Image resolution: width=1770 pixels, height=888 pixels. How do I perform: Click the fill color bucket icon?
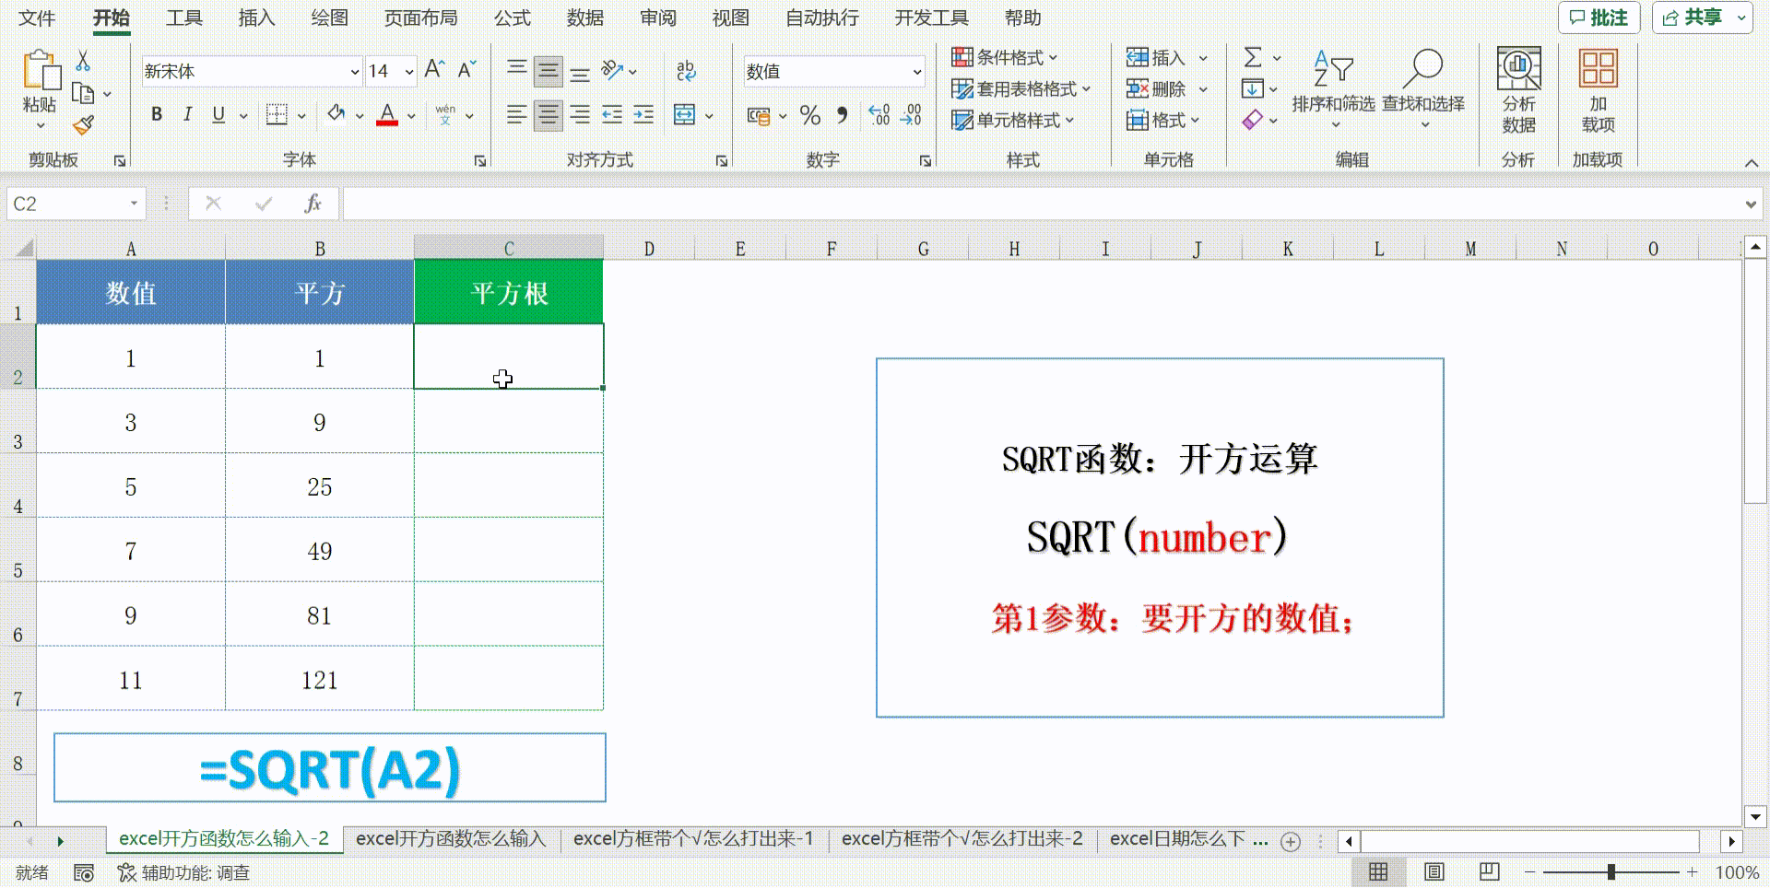click(x=336, y=114)
